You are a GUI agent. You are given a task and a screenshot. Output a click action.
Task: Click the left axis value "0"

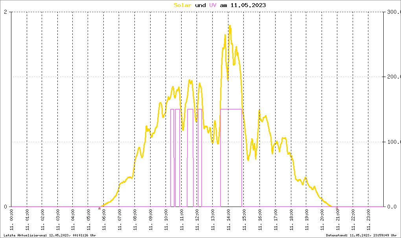click(6, 207)
